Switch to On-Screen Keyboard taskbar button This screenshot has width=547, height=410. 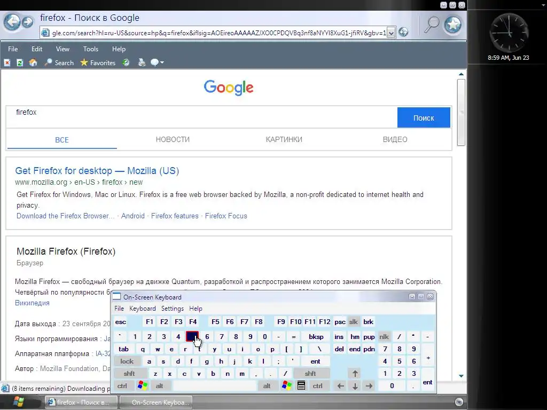tap(156, 403)
